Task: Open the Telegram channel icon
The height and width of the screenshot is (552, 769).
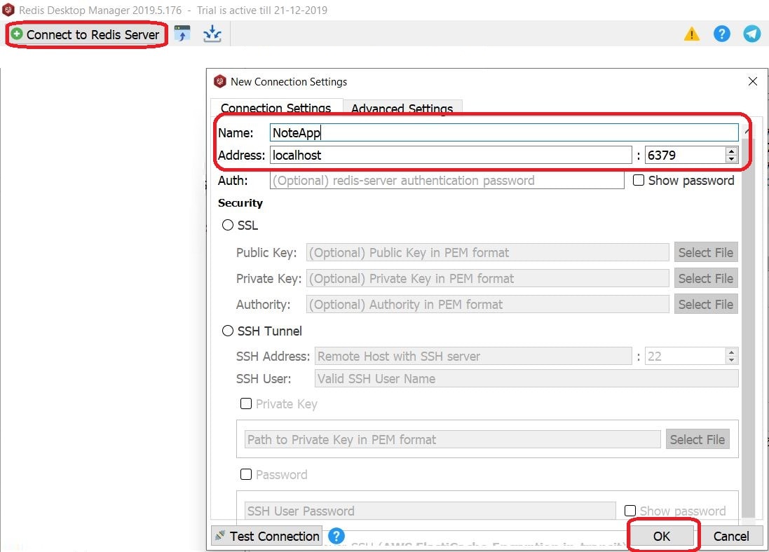Action: point(752,34)
